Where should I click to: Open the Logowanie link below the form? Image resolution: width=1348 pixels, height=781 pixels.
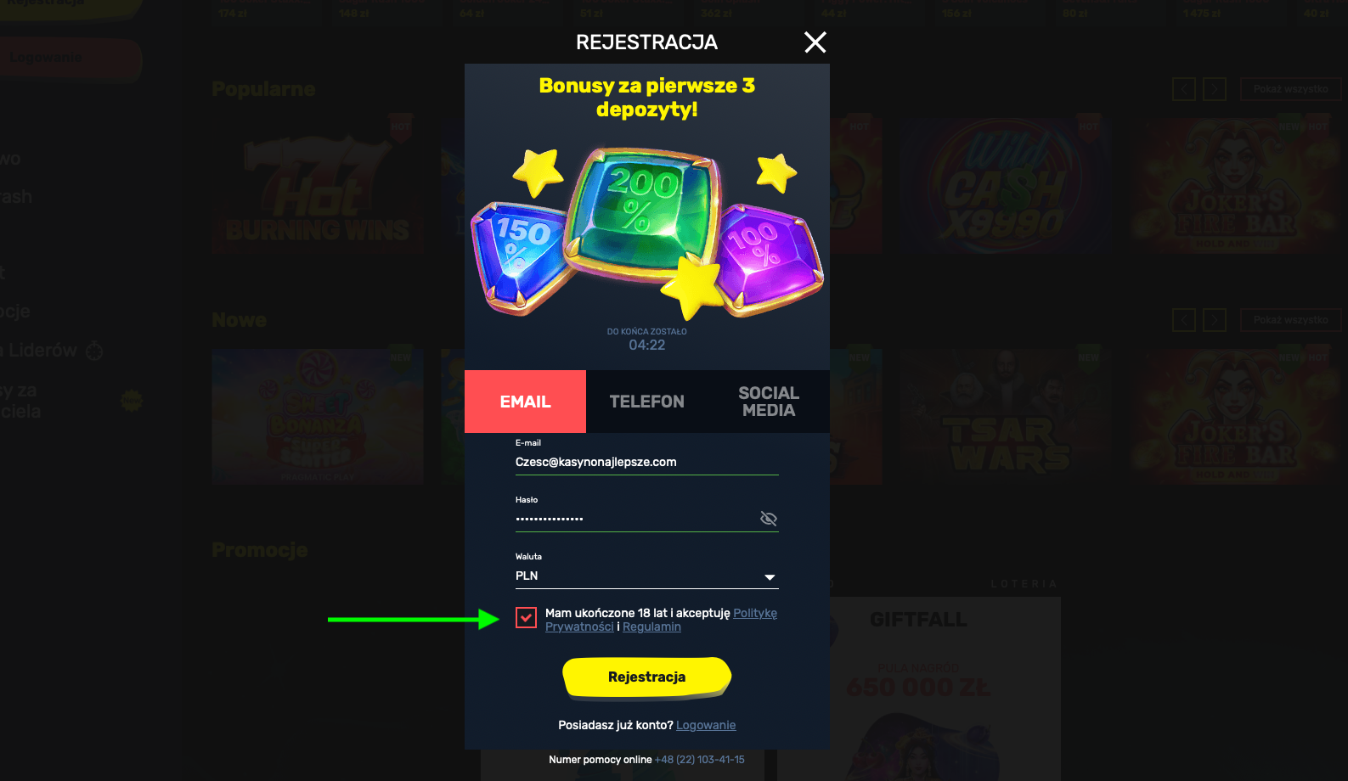(x=706, y=725)
